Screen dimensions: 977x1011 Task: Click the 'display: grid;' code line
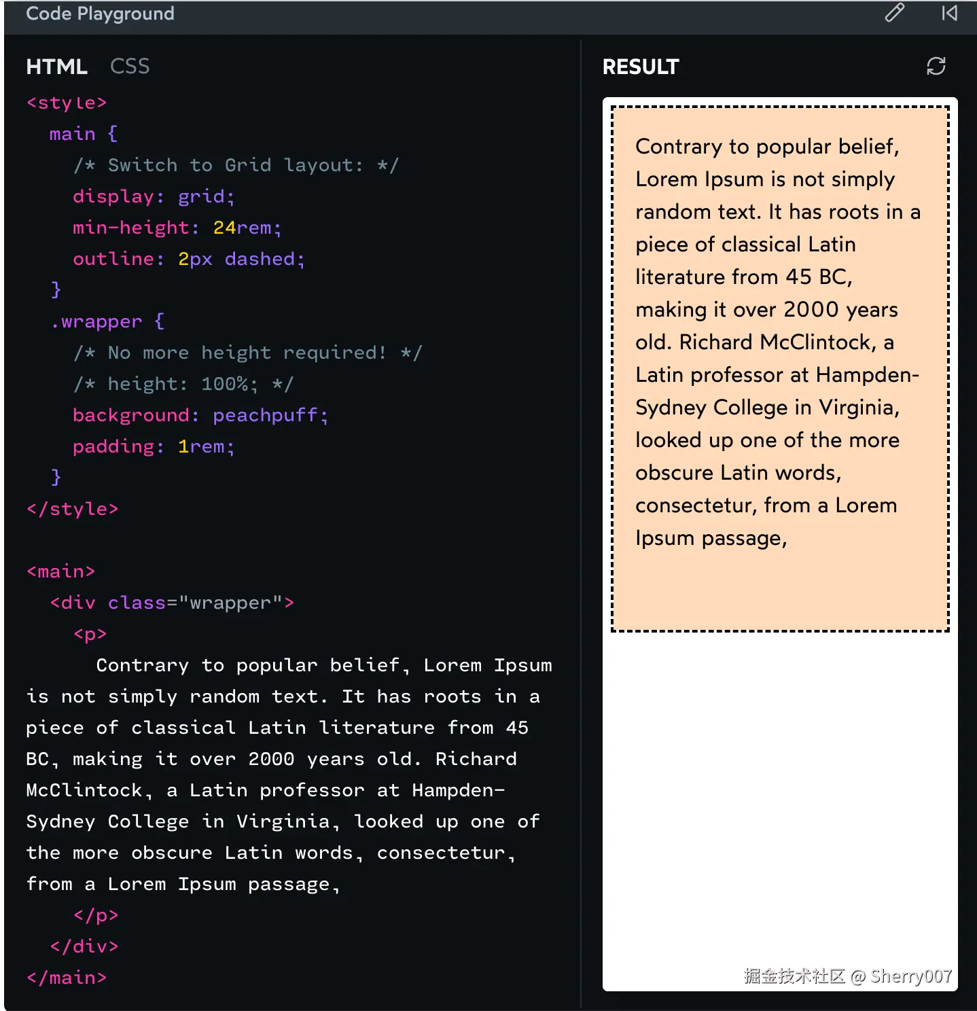[x=154, y=196]
